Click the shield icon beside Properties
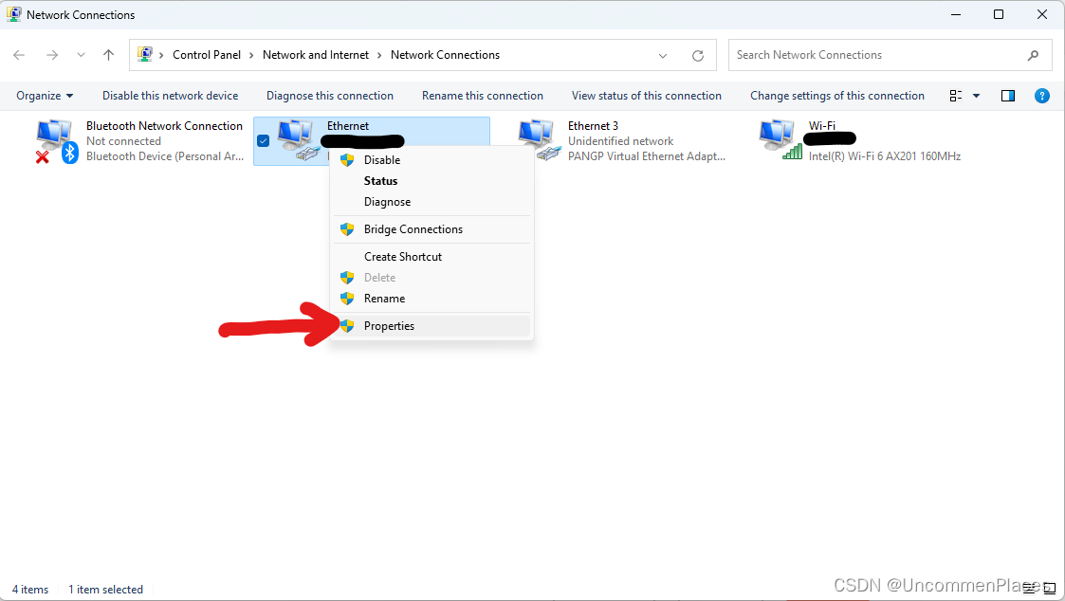Viewport: 1065px width, 601px height. pos(347,326)
